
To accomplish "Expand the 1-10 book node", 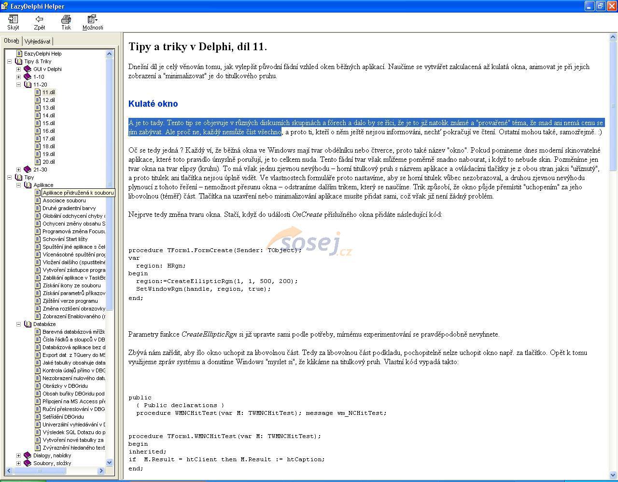I will pos(19,77).
